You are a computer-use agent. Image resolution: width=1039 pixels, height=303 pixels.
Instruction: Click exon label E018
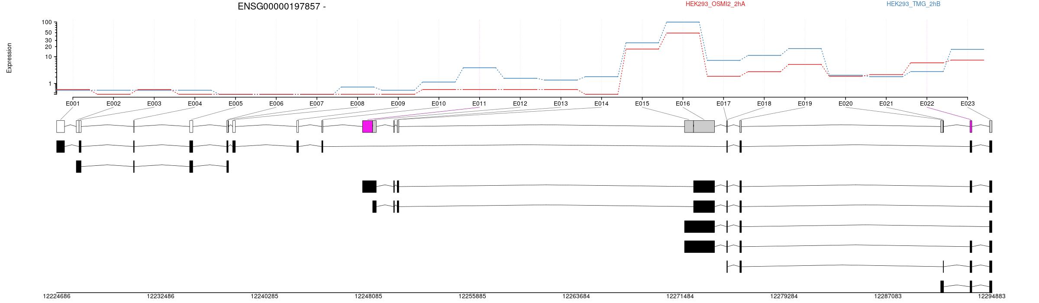764,103
